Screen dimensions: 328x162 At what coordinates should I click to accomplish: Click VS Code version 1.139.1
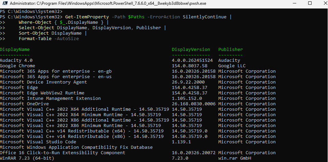[x=181, y=142]
